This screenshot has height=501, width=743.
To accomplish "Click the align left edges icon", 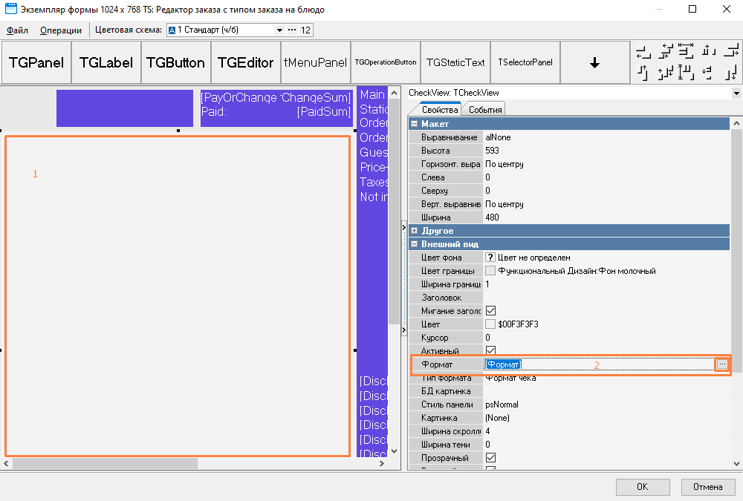I will pyautogui.click(x=643, y=51).
